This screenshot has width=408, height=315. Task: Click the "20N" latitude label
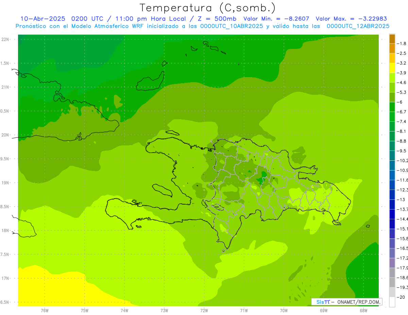pyautogui.click(x=5, y=135)
